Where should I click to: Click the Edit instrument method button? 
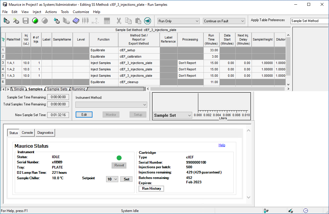84,115
